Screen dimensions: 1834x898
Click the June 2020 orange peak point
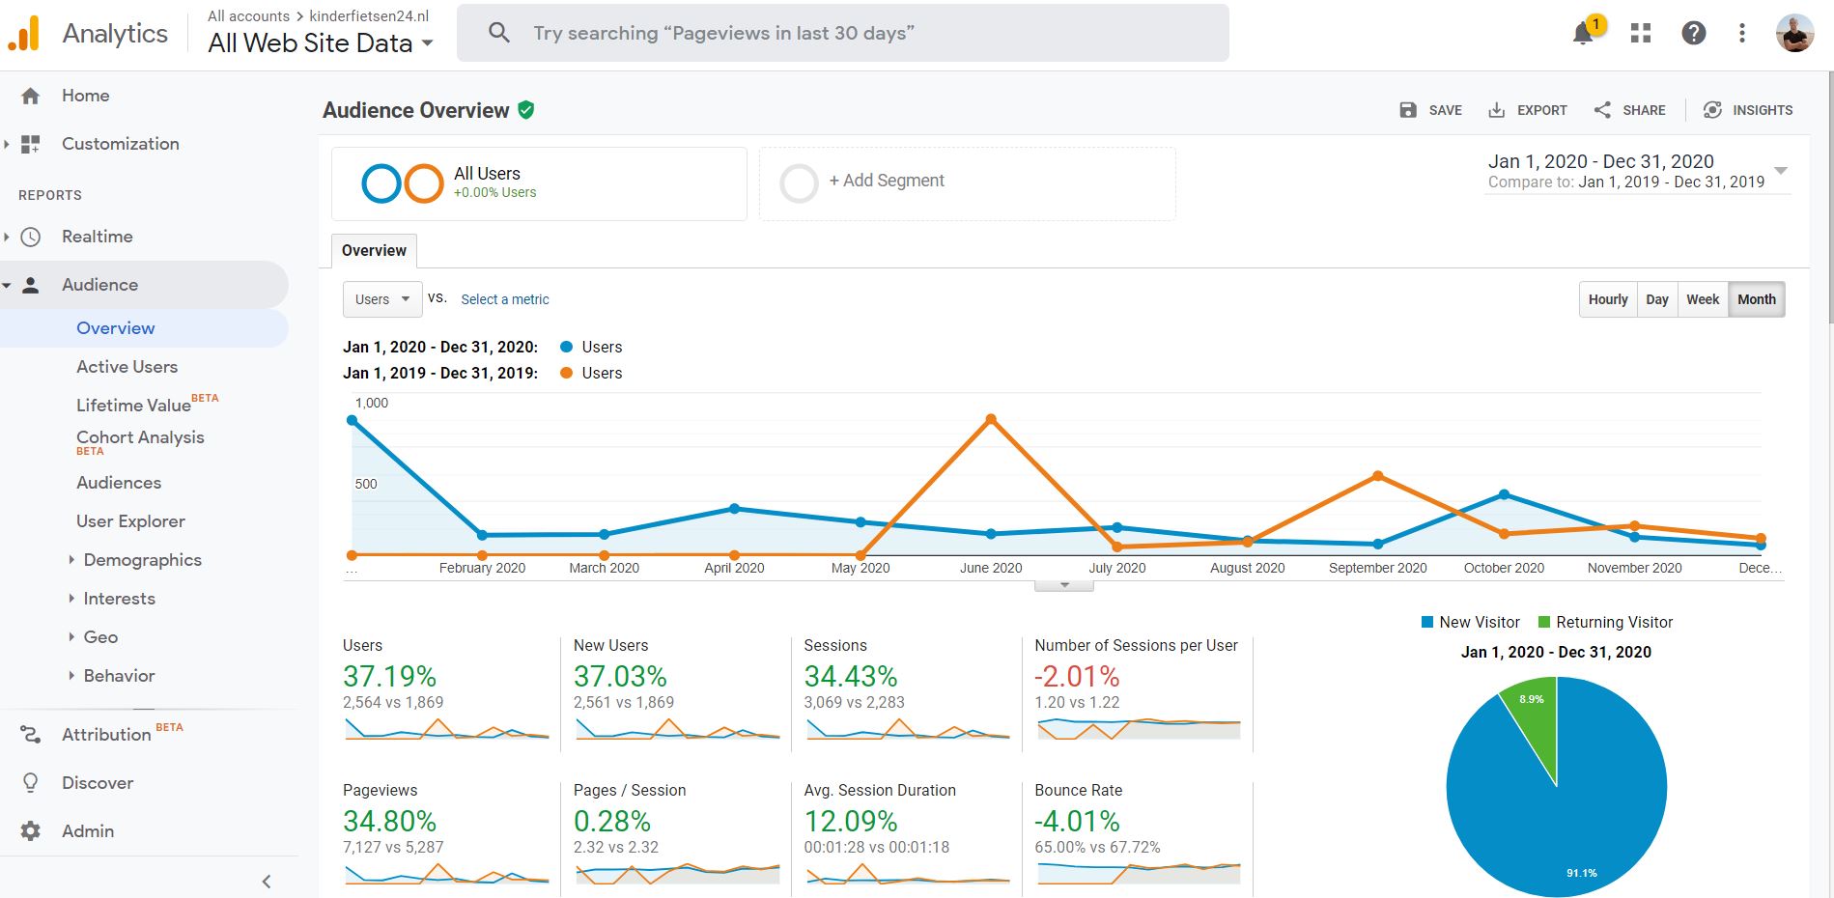(991, 419)
